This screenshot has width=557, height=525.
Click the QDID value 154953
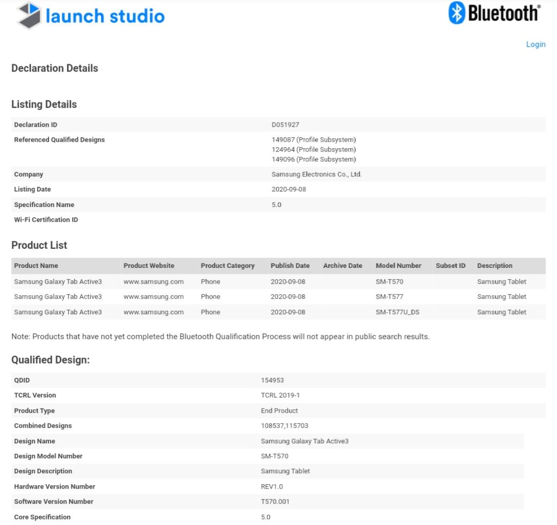pos(272,380)
